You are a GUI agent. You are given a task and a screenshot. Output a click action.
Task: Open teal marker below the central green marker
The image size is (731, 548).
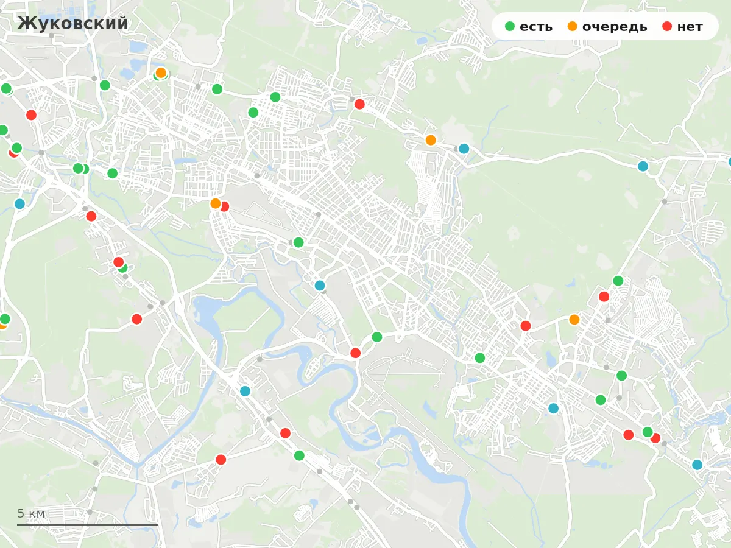320,286
